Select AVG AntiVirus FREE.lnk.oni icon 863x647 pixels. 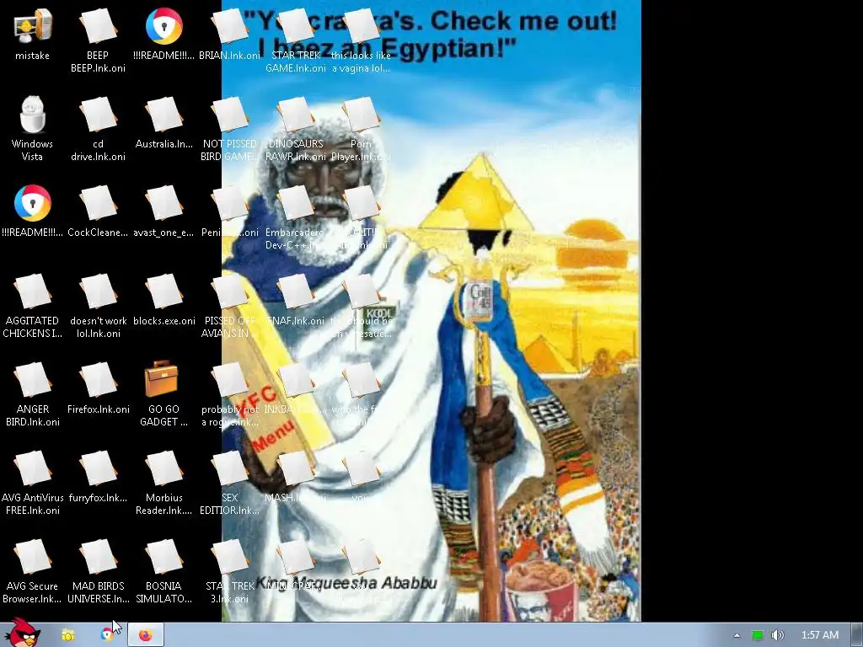pyautogui.click(x=33, y=468)
